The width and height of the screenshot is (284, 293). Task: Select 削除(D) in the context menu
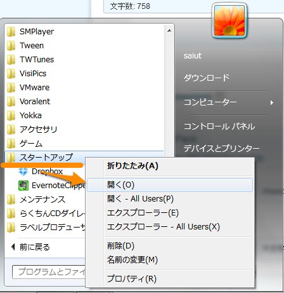tap(120, 246)
